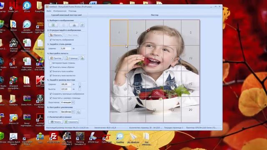Click the magnifier preview icon by algorithm
The width and height of the screenshot is (267, 150).
tap(78, 112)
